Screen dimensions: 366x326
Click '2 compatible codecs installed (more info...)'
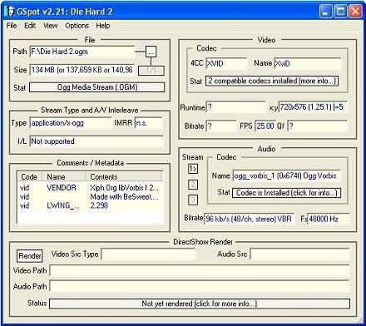coord(272,81)
